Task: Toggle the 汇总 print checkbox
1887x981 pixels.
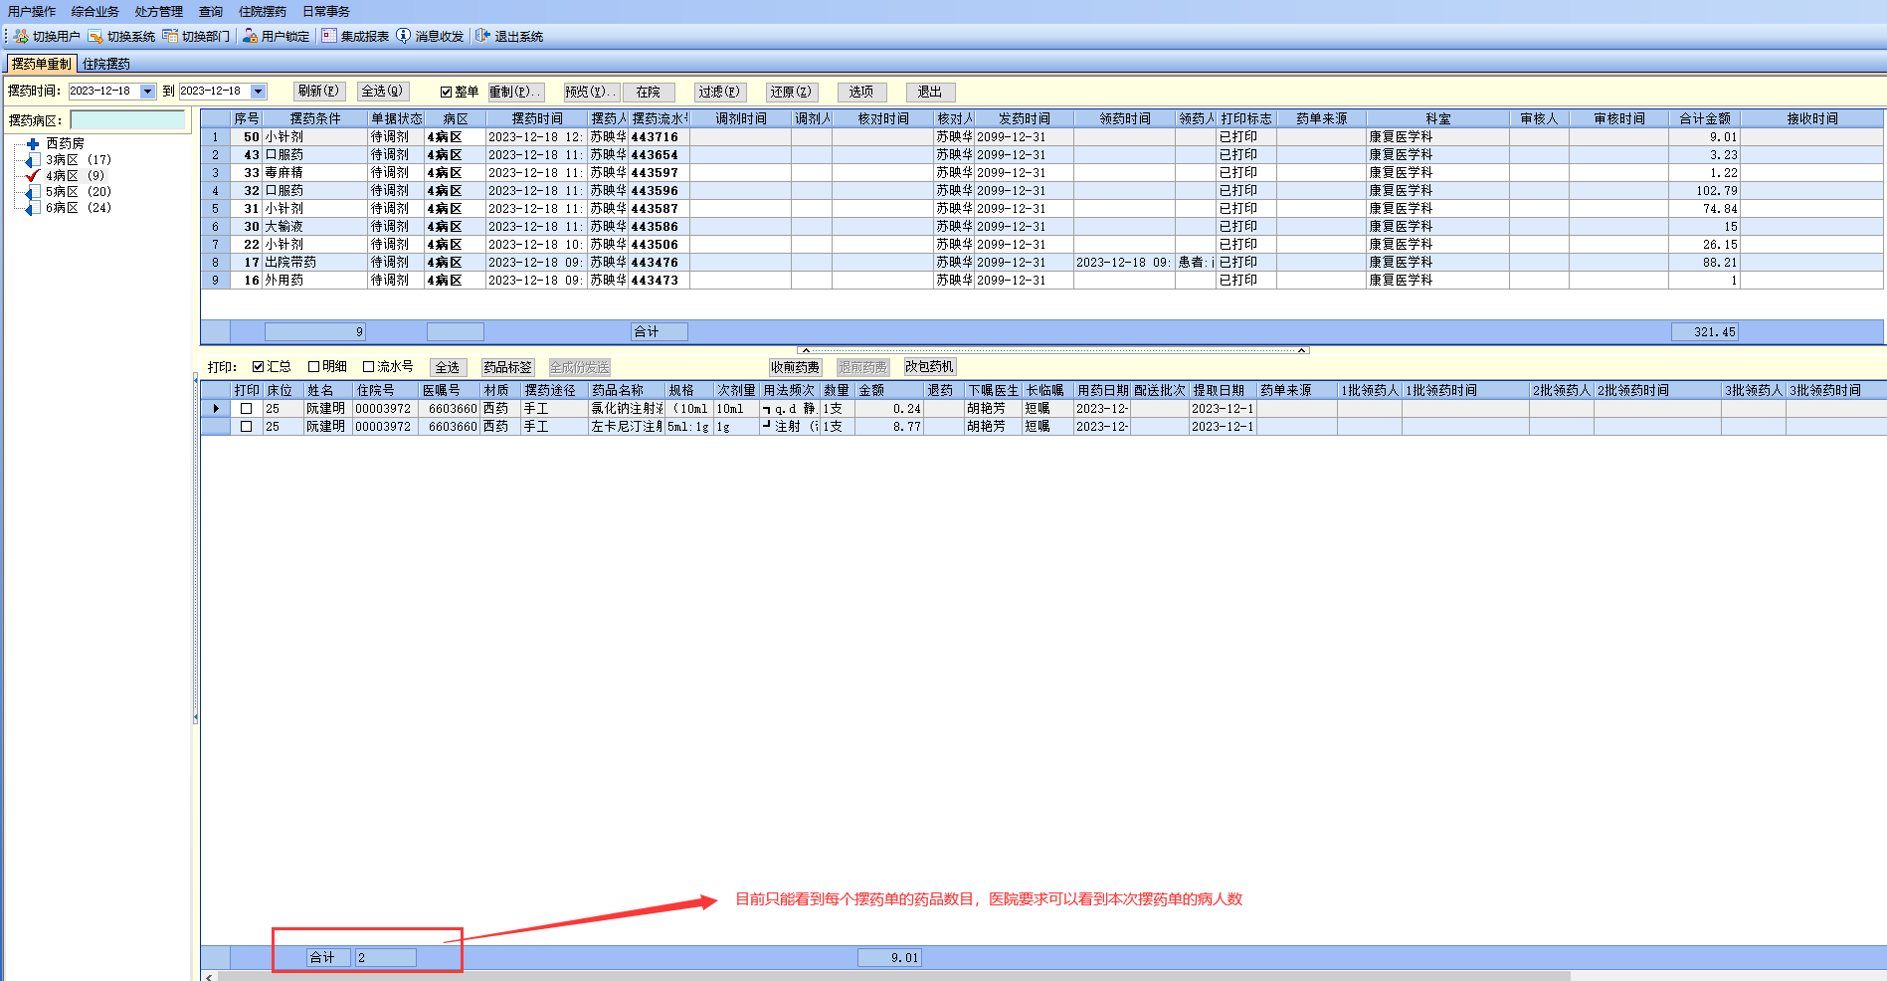Action: [x=259, y=367]
